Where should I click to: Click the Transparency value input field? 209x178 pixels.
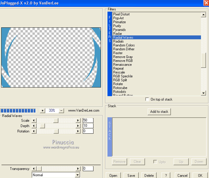[x=88, y=168]
